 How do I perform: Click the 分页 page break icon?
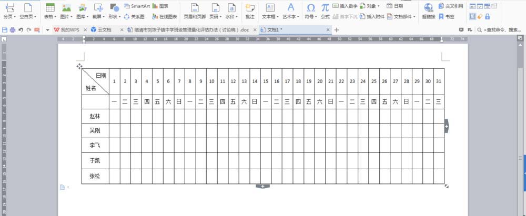[10, 7]
